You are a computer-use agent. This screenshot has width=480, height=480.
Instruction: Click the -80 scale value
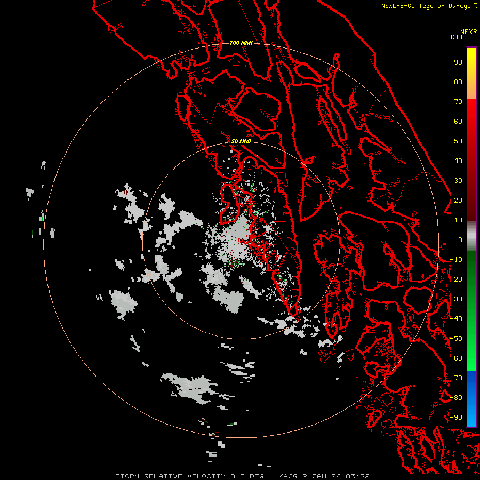456,398
